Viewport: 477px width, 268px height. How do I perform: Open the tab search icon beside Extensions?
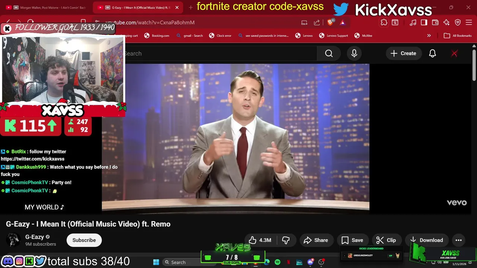tap(395, 23)
